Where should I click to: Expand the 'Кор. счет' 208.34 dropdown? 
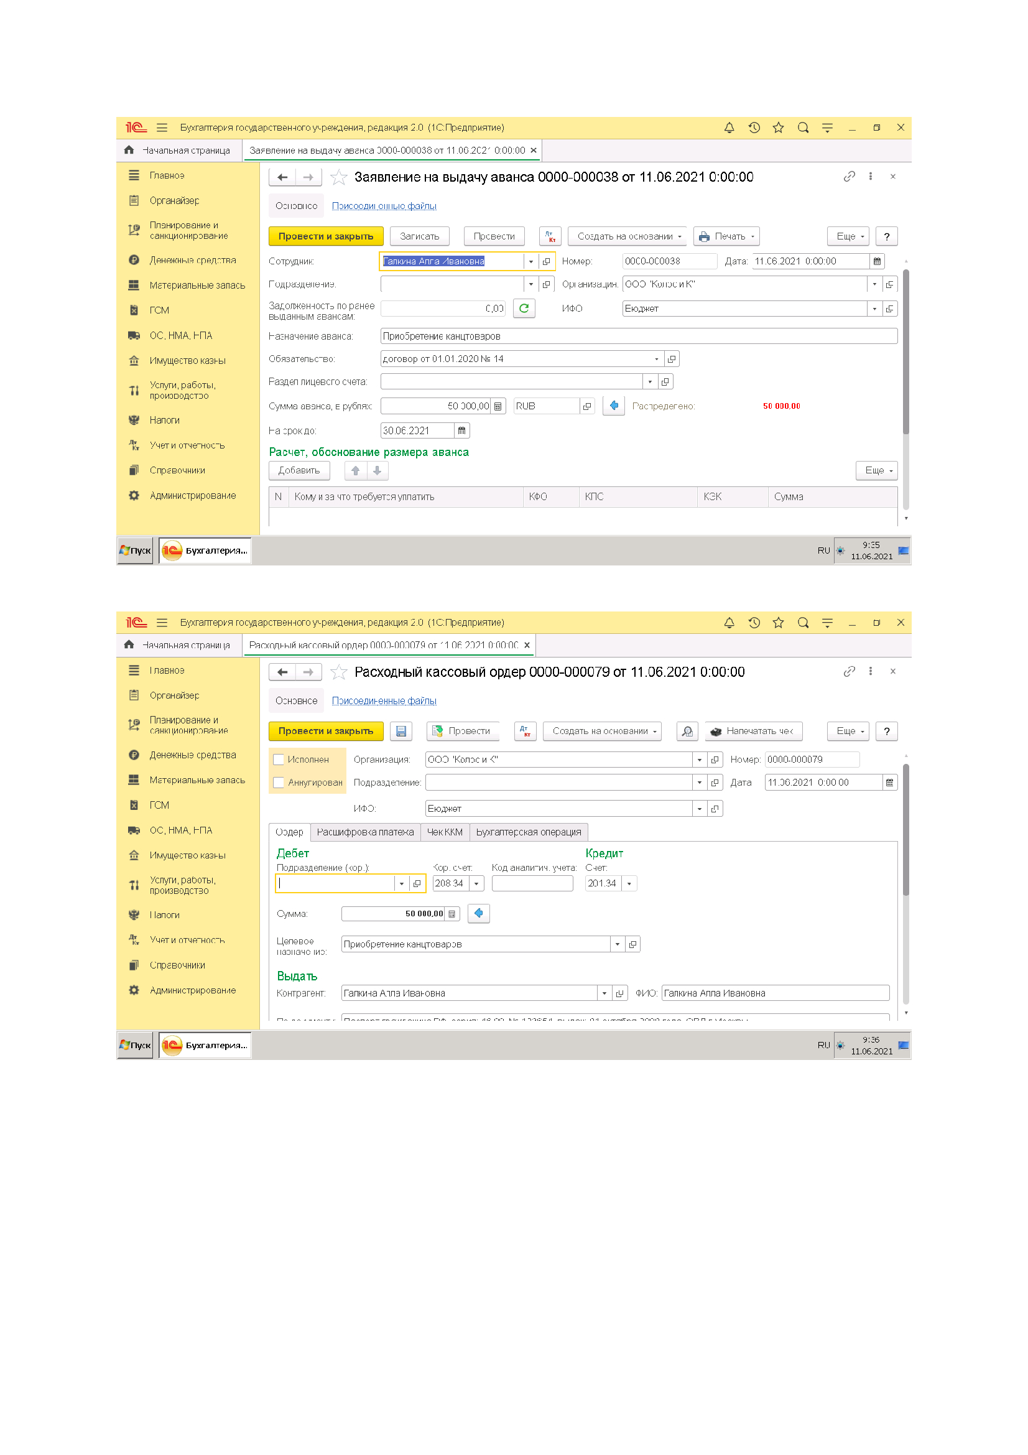click(476, 883)
